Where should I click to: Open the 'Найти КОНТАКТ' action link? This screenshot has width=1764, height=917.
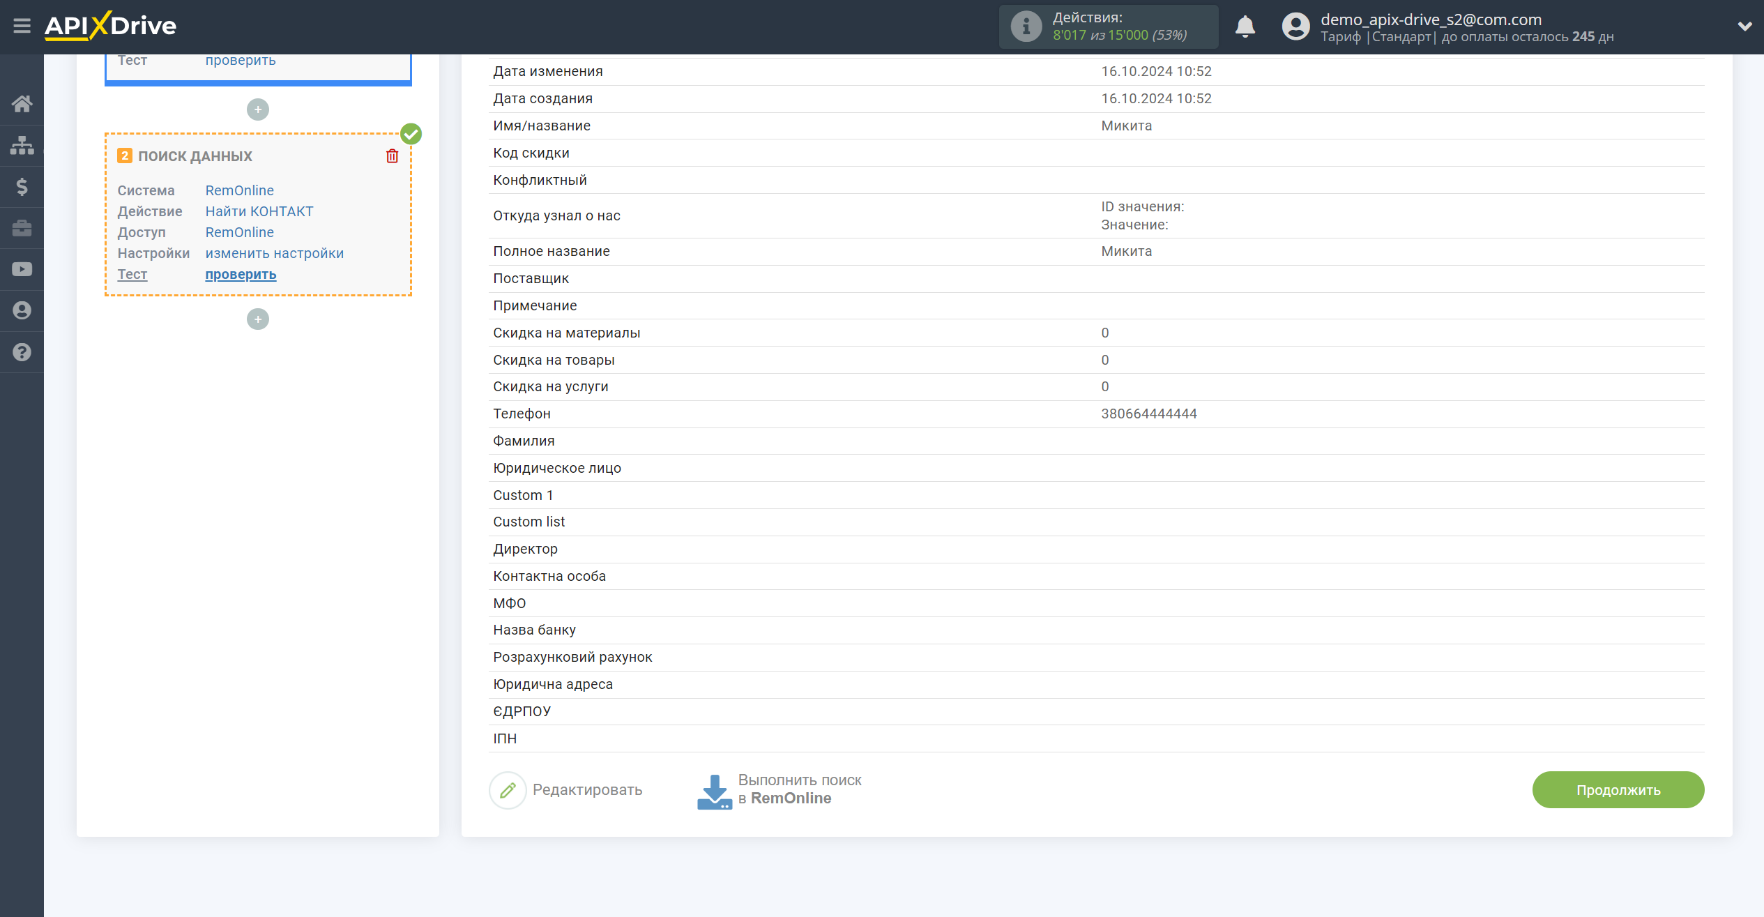[x=259, y=211]
